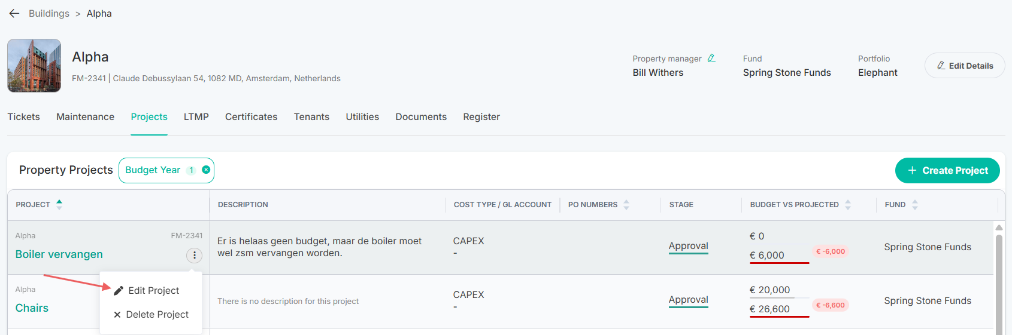This screenshot has width=1012, height=335.
Task: Select Edit Project from context menu
Action: coord(151,290)
